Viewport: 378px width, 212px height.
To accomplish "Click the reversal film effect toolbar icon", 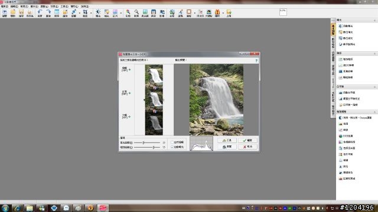I will pos(115,13).
